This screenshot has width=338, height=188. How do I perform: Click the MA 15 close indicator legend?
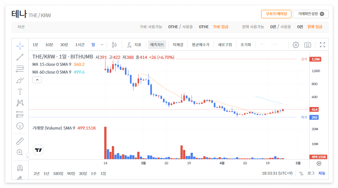coord(59,64)
